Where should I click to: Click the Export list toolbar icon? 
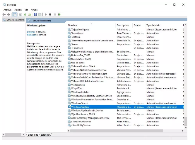30,14
